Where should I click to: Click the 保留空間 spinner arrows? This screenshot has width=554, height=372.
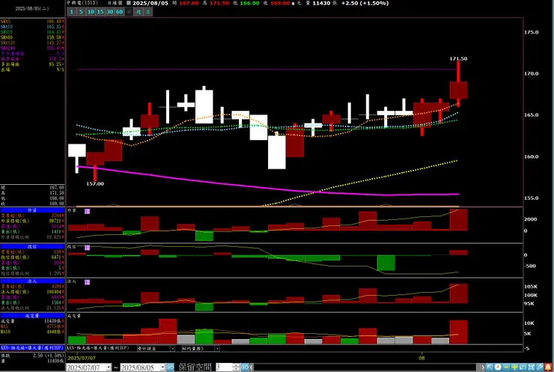(x=237, y=368)
